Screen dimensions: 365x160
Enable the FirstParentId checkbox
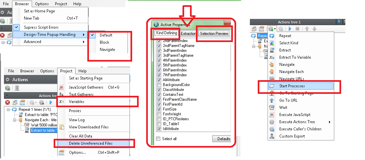[159, 104]
